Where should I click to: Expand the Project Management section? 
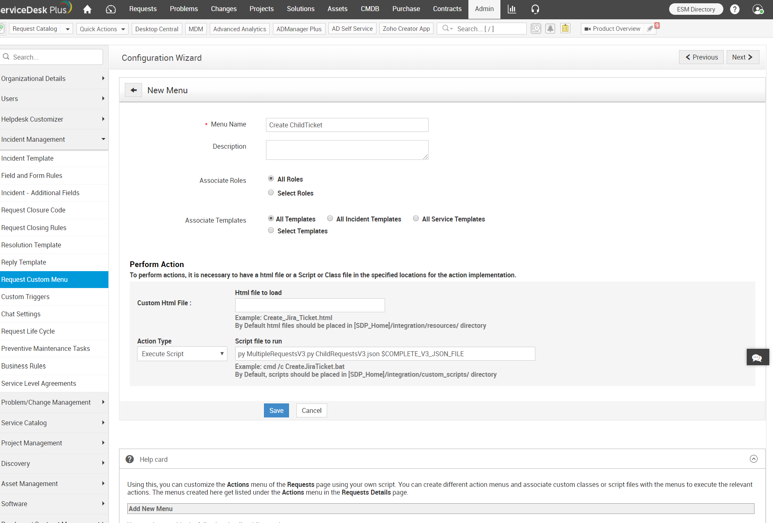[x=53, y=443]
